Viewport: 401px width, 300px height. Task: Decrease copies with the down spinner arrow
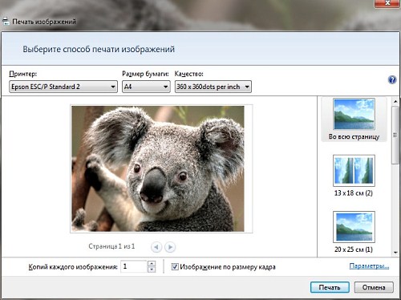point(152,270)
